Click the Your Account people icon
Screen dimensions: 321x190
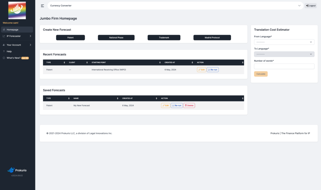[x=4, y=45]
